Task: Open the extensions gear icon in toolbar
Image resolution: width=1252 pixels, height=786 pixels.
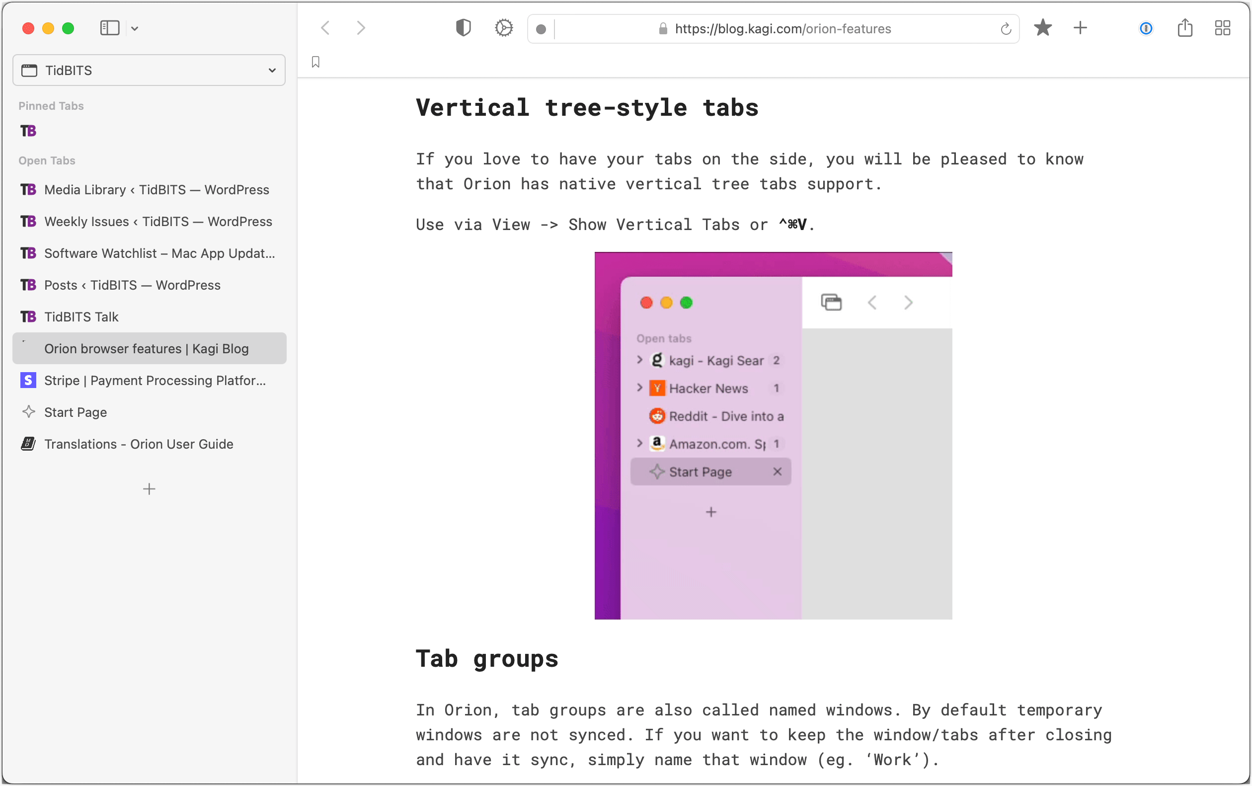Action: click(503, 28)
